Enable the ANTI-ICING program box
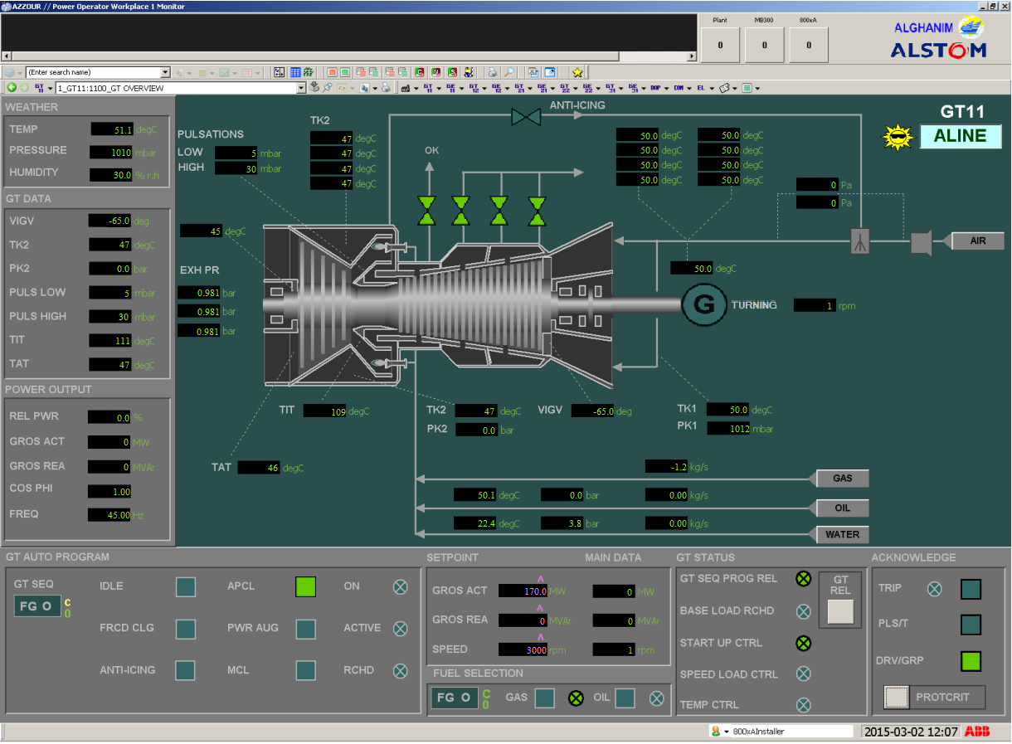Image resolution: width=1012 pixels, height=744 pixels. (x=186, y=670)
